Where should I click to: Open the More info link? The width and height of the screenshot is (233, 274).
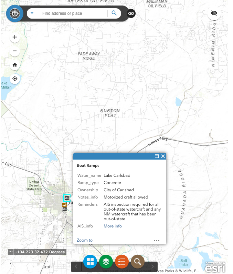(113, 226)
